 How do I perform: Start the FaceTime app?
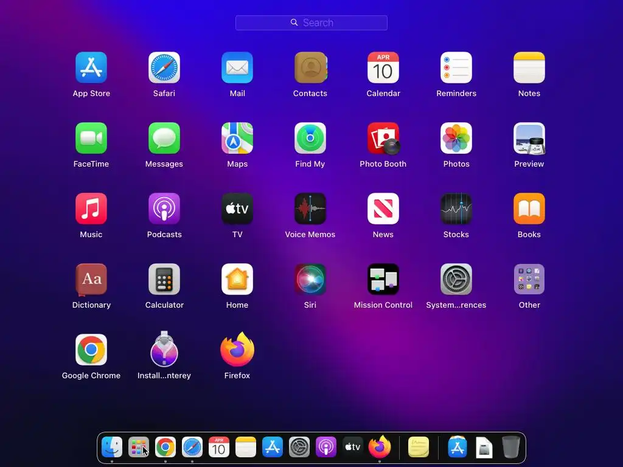click(91, 138)
